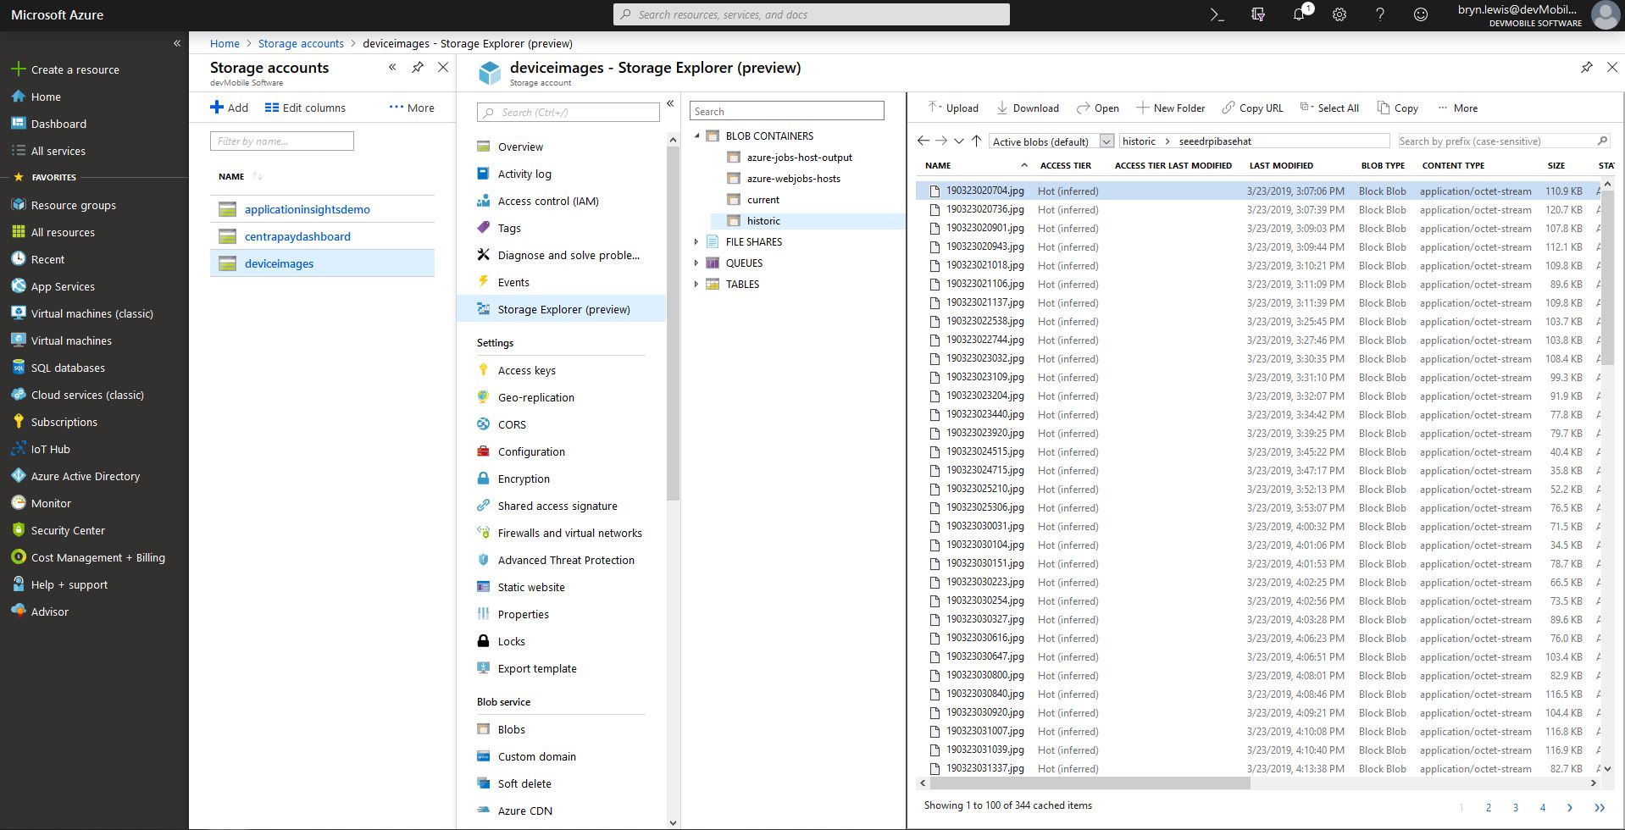Click Upload in the blob toolbar

pos(953,108)
